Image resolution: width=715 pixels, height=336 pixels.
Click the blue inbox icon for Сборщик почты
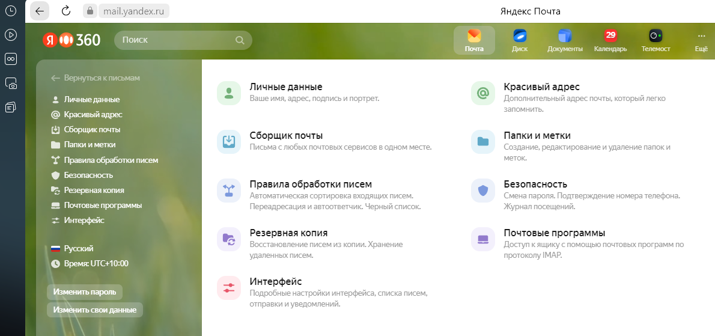pyautogui.click(x=229, y=142)
